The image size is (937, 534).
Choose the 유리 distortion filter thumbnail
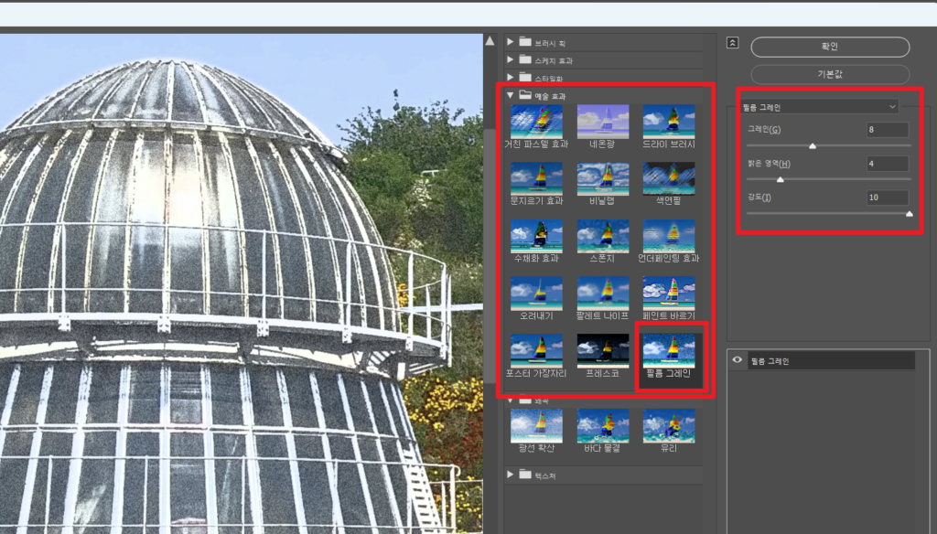(668, 426)
